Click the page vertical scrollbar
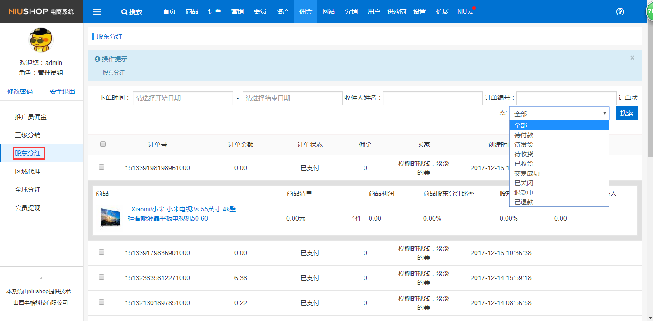Viewport: 653px width, 321px height. pyautogui.click(x=649, y=91)
